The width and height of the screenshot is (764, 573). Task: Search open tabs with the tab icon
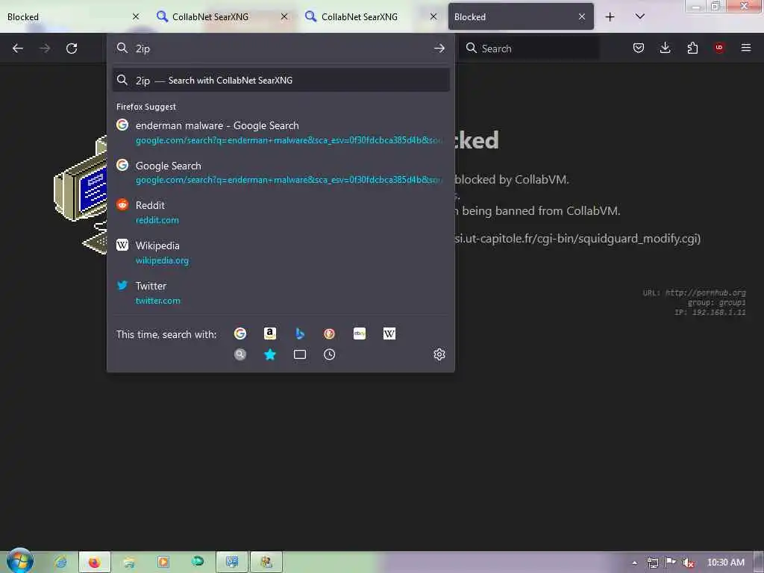300,354
